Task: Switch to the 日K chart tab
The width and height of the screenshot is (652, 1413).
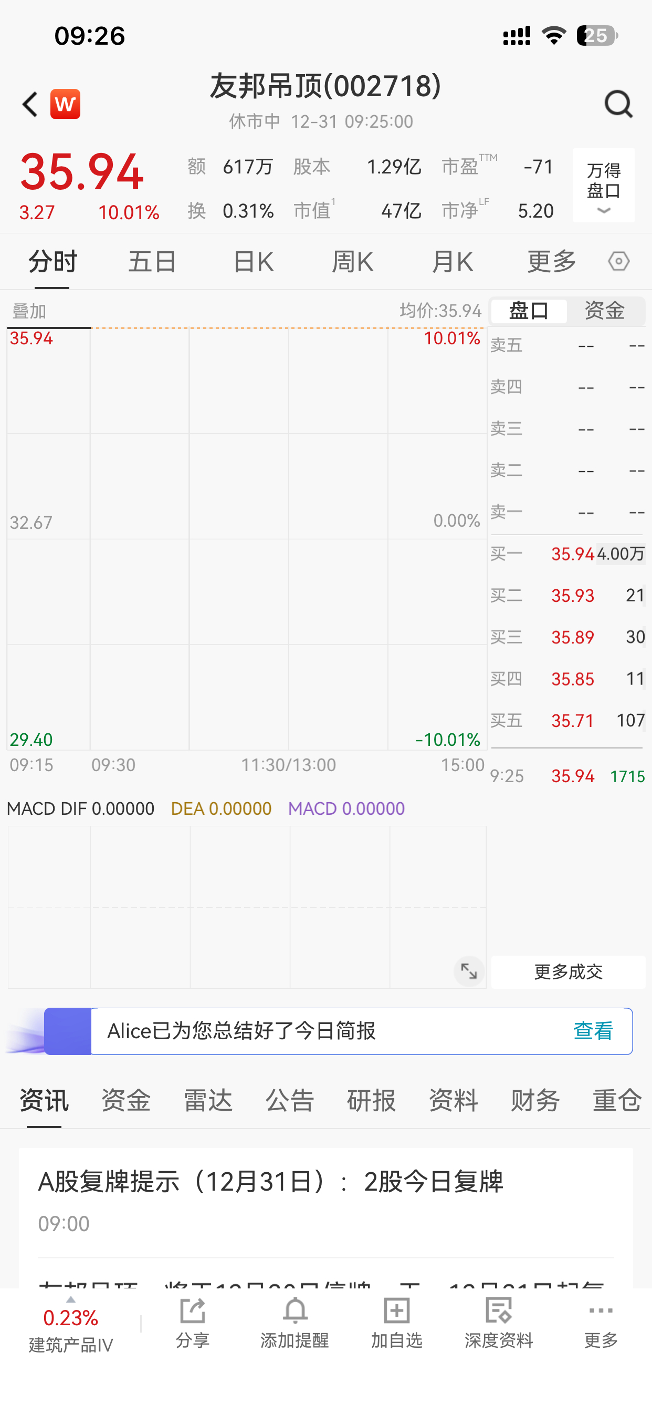Action: (253, 261)
